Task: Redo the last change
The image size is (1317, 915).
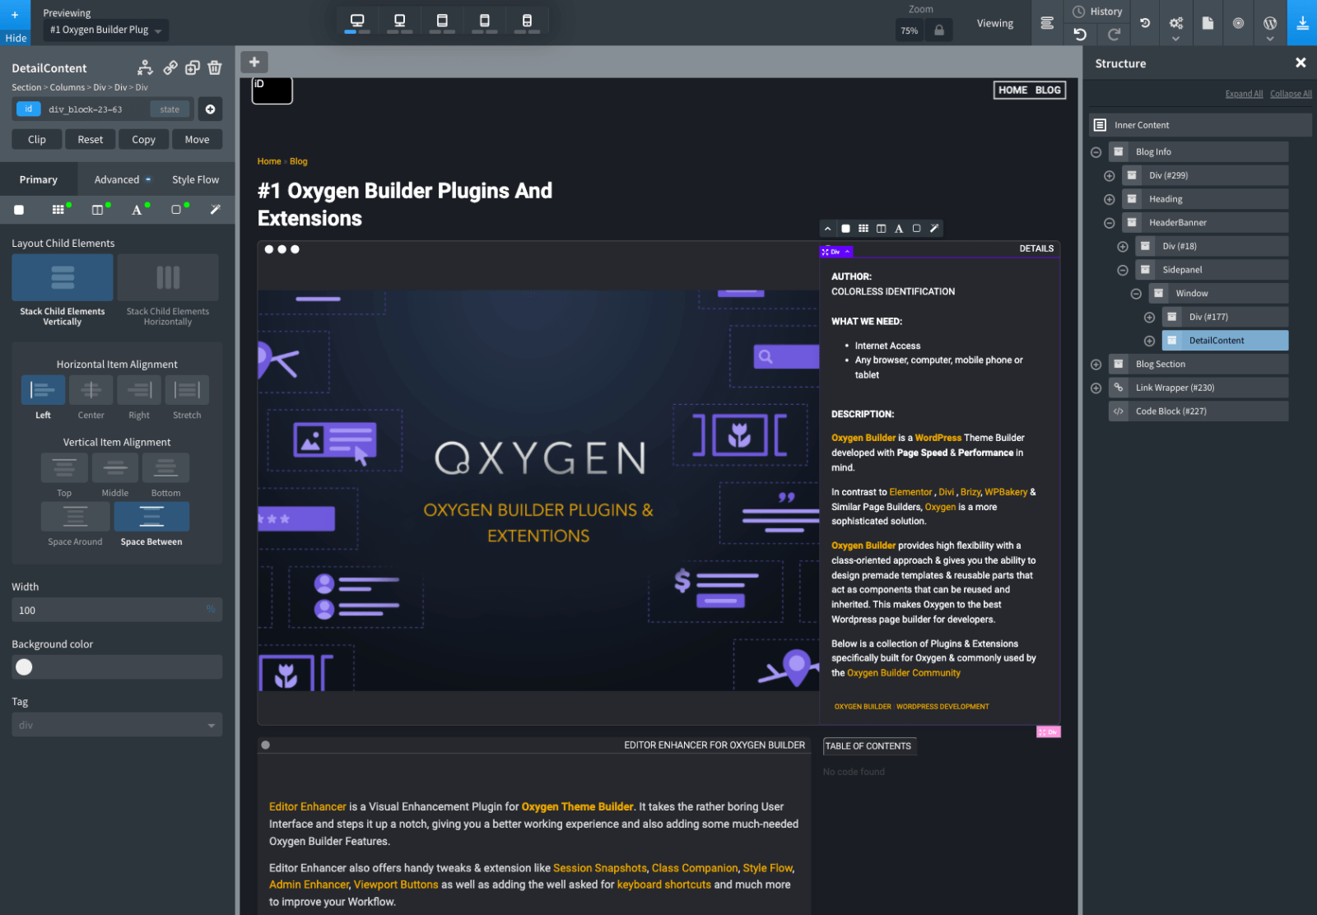Action: 1114,35
